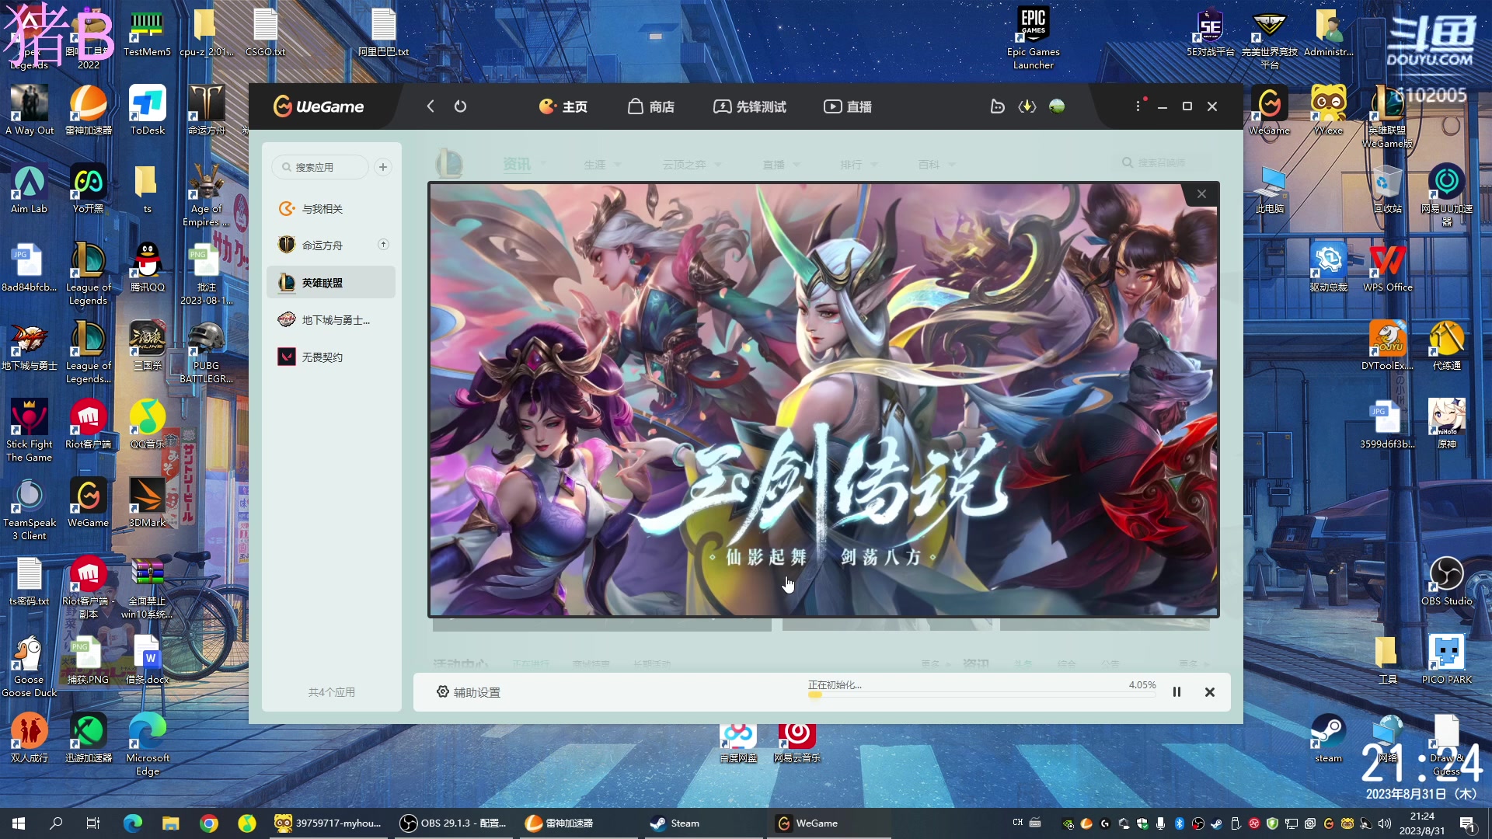The height and width of the screenshot is (839, 1492).
Task: Open the ToDesk desktop icon
Action: point(147,110)
